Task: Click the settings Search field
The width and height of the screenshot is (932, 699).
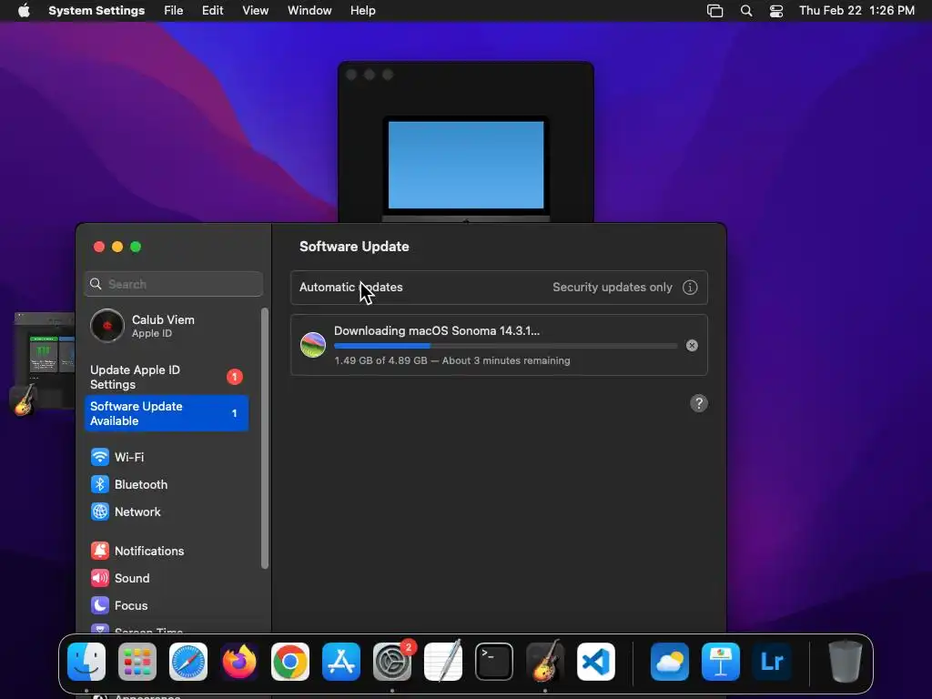Action: pyautogui.click(x=174, y=284)
